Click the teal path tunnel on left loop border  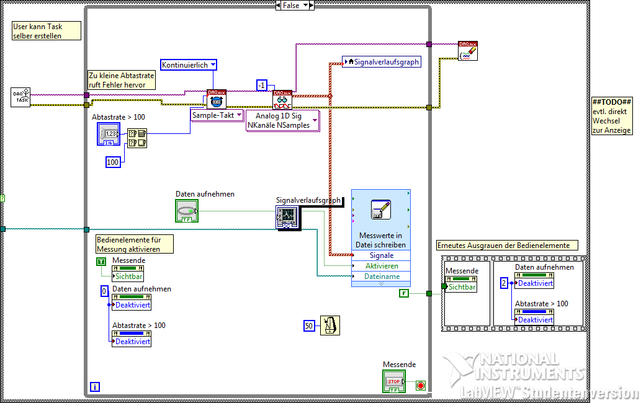pyautogui.click(x=87, y=229)
